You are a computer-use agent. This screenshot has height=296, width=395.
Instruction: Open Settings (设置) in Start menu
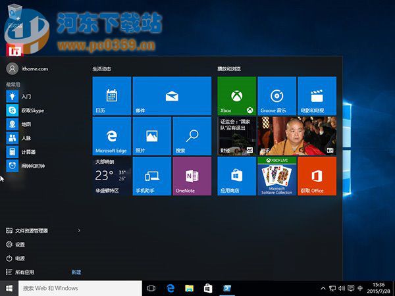(15, 245)
